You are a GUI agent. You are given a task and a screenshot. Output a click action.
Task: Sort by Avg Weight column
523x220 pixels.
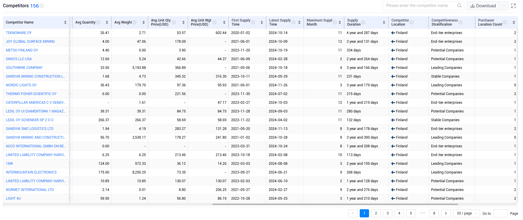click(143, 22)
